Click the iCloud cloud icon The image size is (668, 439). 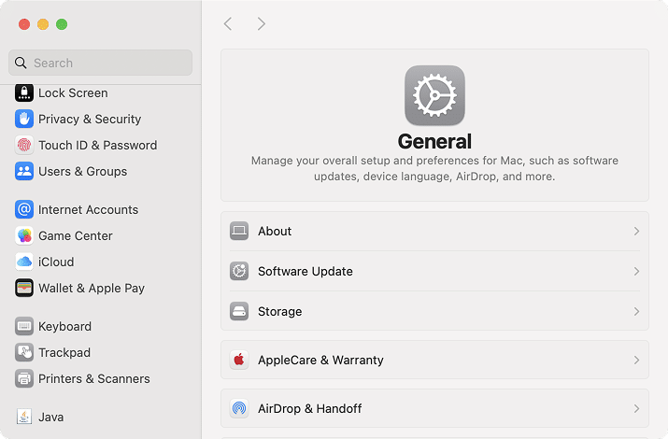[24, 262]
